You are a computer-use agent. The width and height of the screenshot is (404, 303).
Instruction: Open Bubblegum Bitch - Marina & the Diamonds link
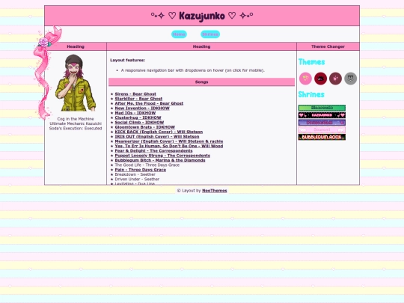click(160, 160)
